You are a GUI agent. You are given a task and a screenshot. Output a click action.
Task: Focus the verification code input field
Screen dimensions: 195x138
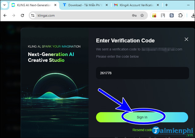pos(143,73)
